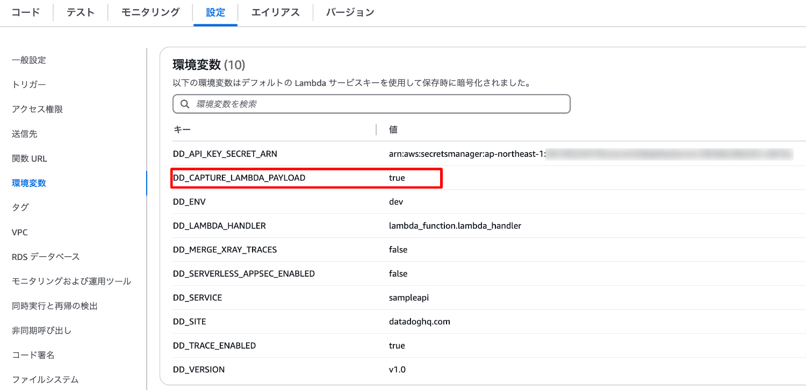
Task: Click the datadoghq.com value
Action: (x=420, y=322)
